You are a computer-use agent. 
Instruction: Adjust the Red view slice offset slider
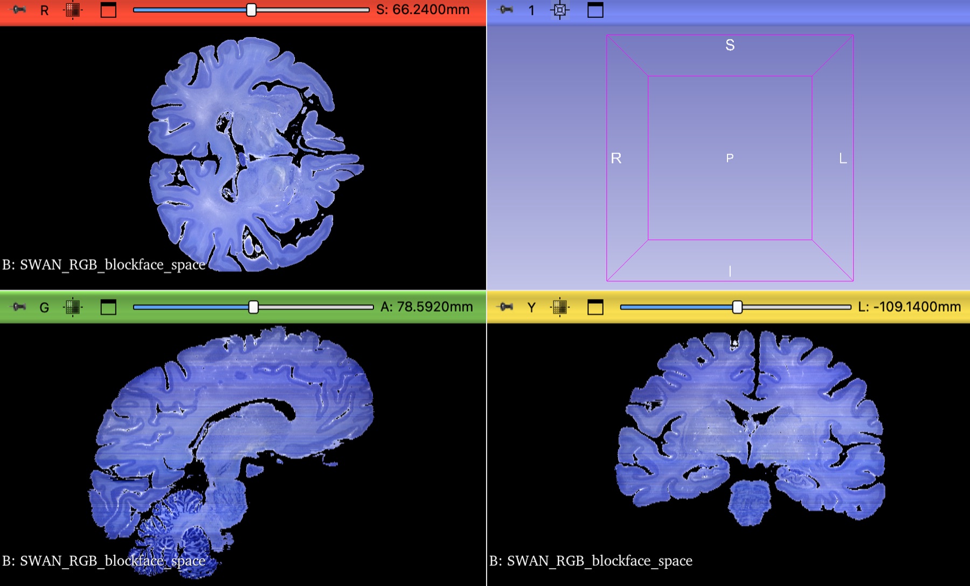click(251, 10)
